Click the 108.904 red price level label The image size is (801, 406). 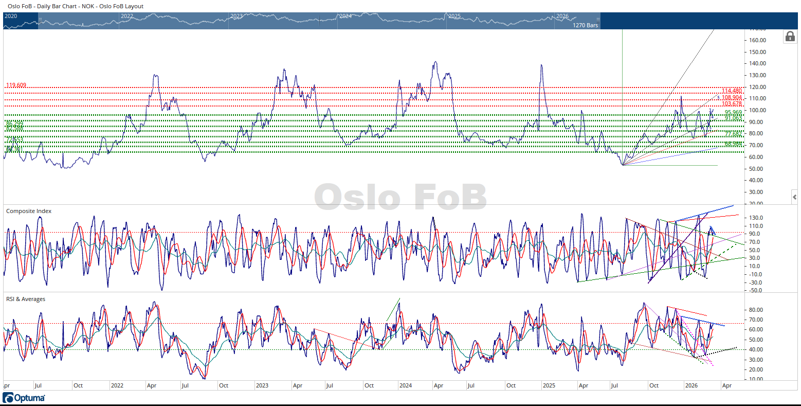point(732,97)
